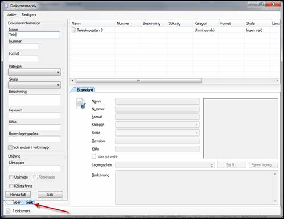
Task: Click the Låntagare input field
Action: click(x=35, y=168)
